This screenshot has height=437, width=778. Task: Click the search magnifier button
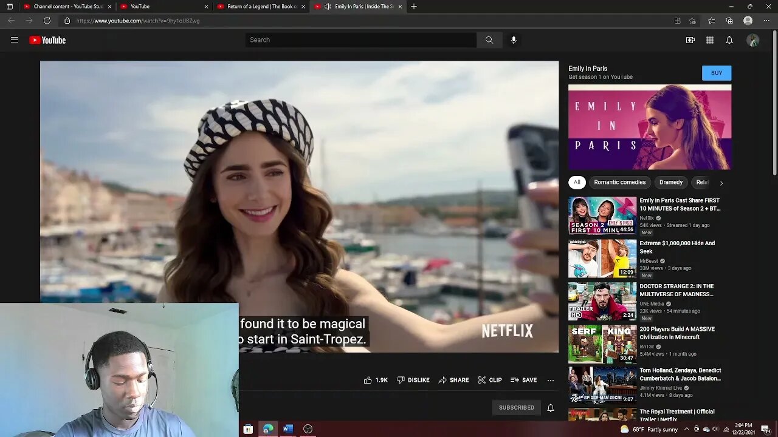click(x=489, y=40)
